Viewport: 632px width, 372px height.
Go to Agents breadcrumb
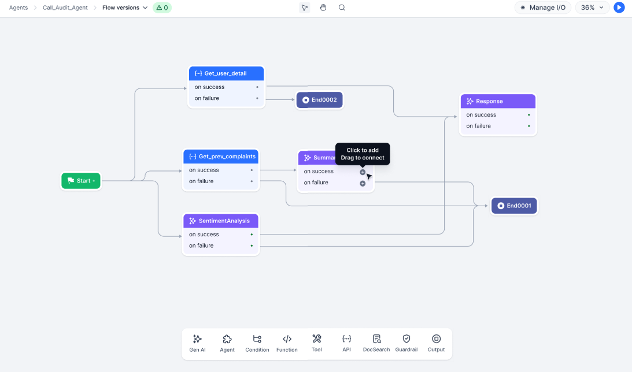click(x=19, y=8)
